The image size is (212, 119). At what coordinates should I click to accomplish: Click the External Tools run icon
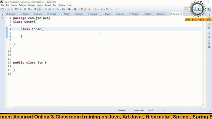pos(75,9)
